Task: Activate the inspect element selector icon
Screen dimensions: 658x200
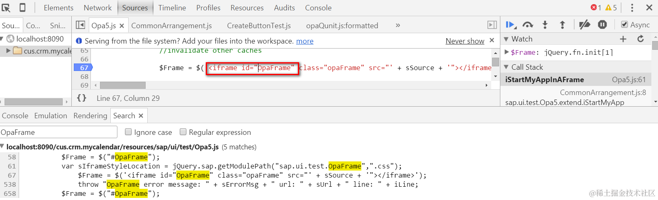Action: [6, 7]
